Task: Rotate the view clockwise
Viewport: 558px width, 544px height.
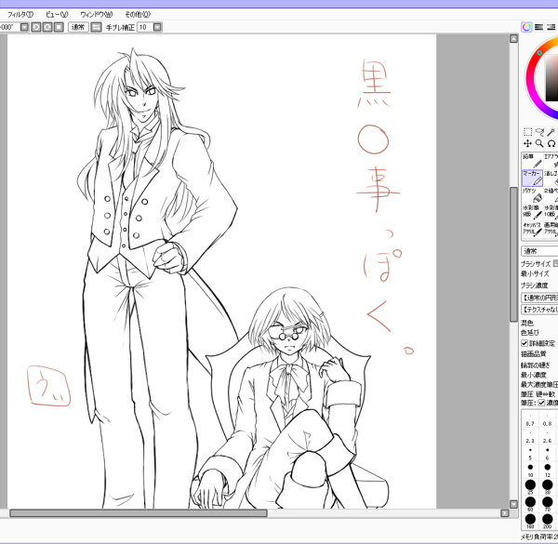Action: (47, 27)
